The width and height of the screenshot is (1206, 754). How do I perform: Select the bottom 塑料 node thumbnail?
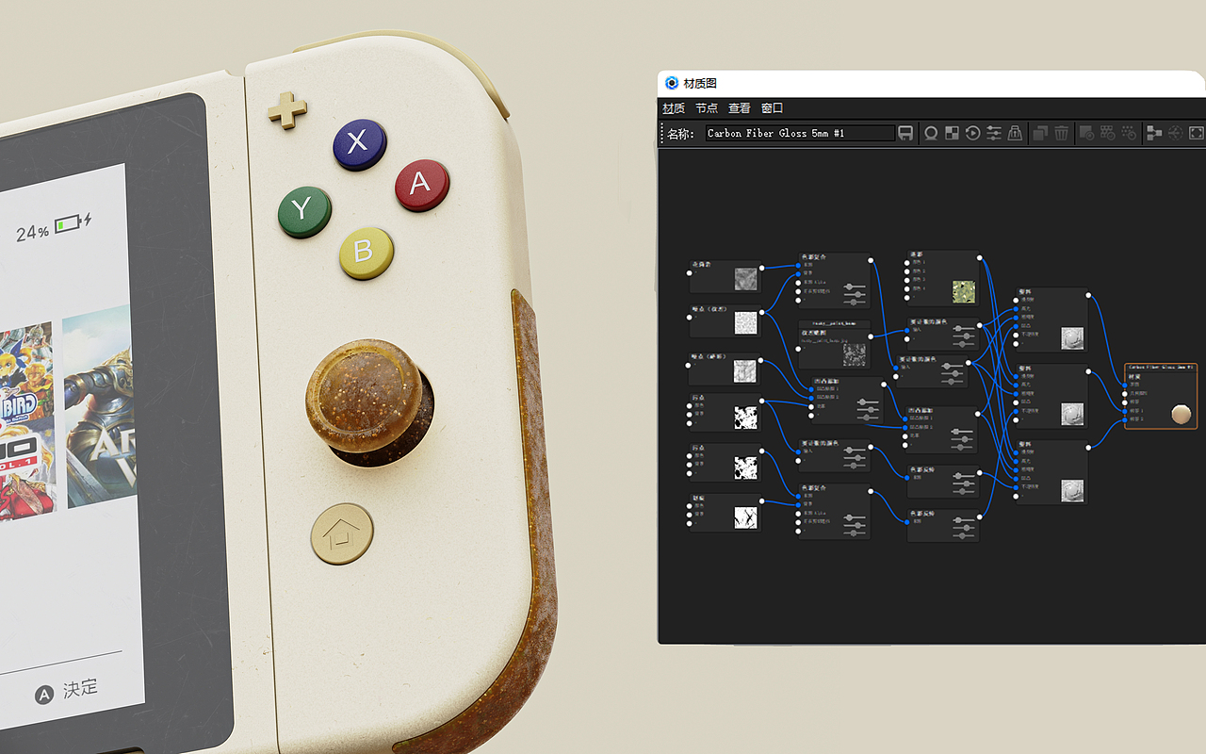click(1072, 490)
